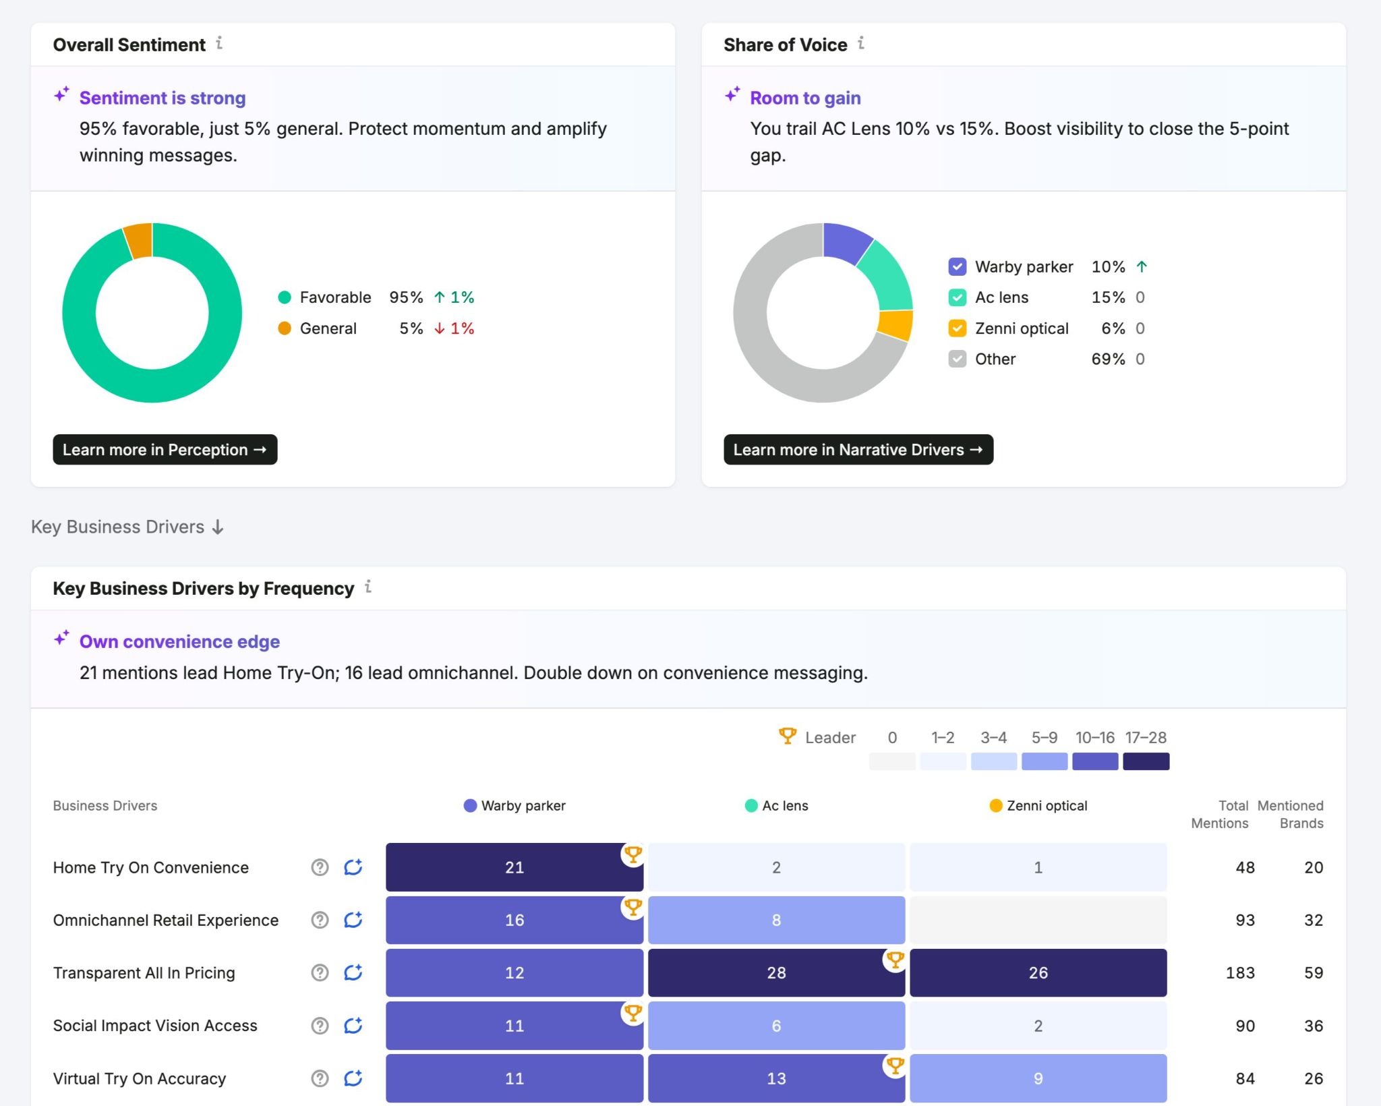Uncheck the Warby parker checkbox

pos(958,267)
